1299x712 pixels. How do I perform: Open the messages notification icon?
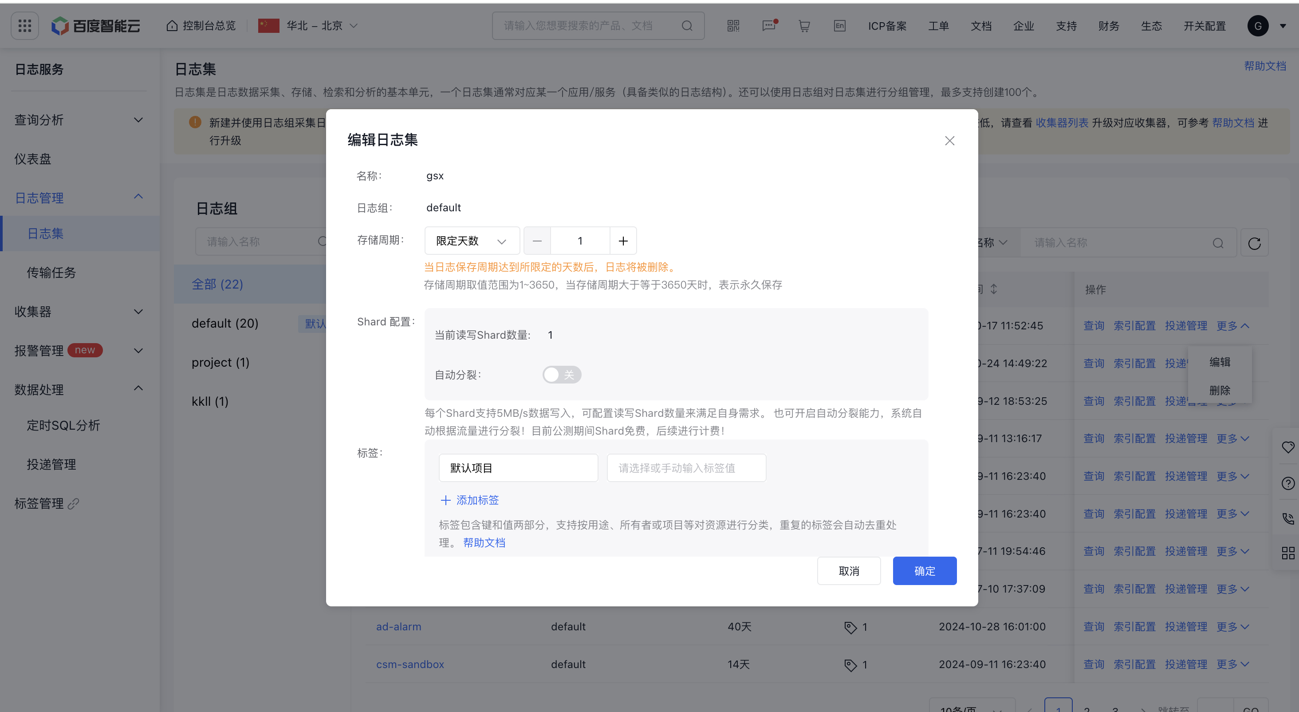click(770, 26)
